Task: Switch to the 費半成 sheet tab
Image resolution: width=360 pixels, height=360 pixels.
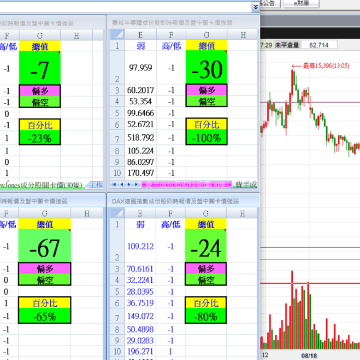Action: click(x=246, y=184)
